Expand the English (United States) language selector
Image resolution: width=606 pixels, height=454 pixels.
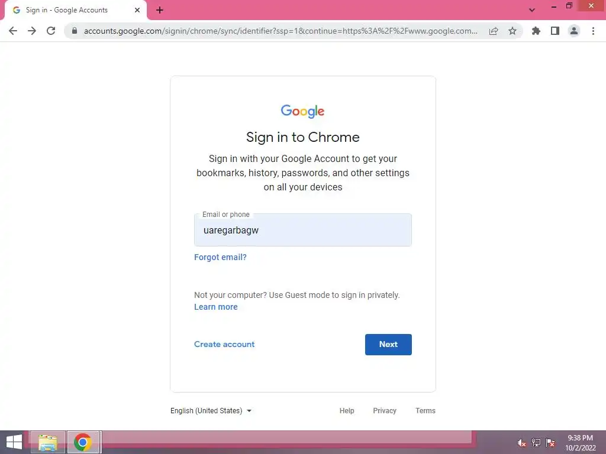(x=211, y=411)
